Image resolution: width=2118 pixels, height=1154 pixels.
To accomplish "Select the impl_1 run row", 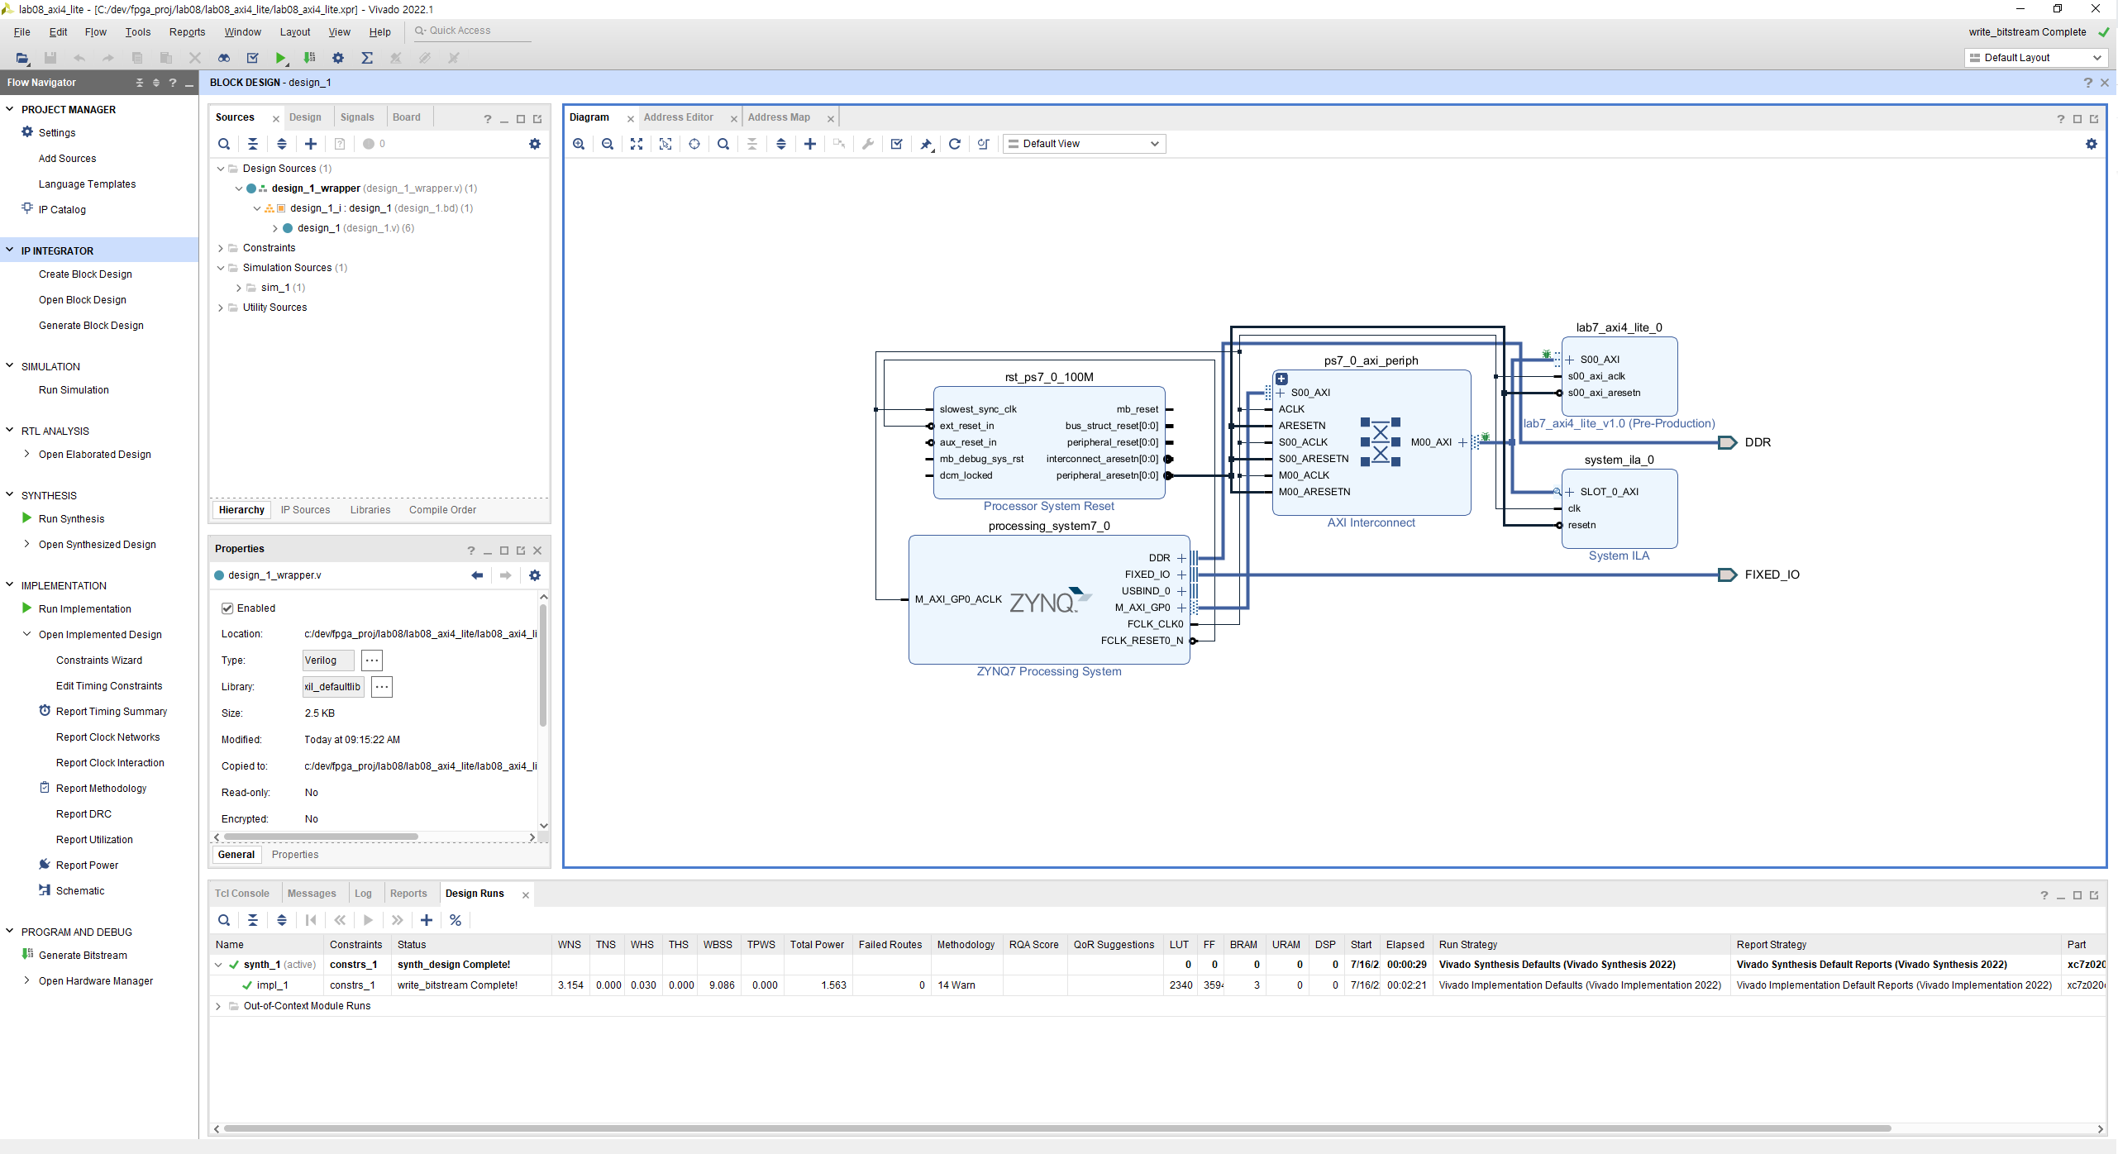I will pyautogui.click(x=1157, y=985).
